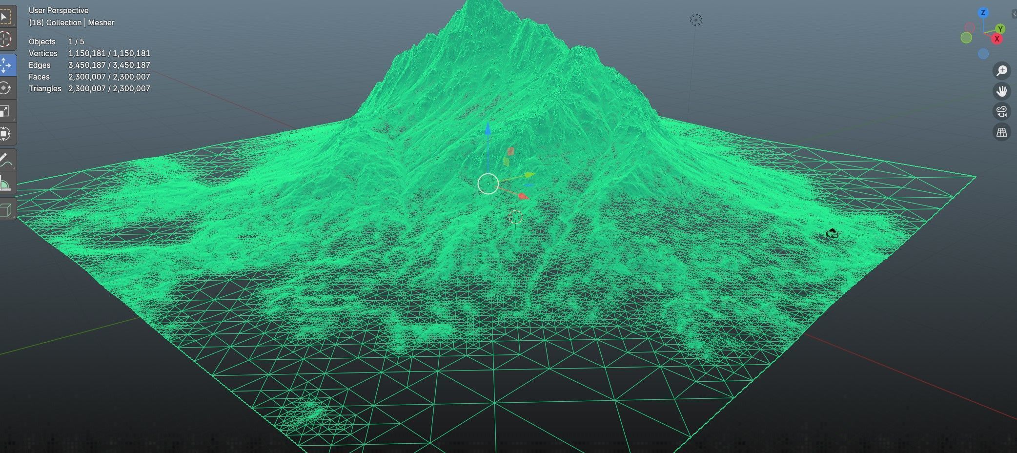Switch perspective/orthographic with grid button
This screenshot has width=1017, height=453.
click(1001, 132)
